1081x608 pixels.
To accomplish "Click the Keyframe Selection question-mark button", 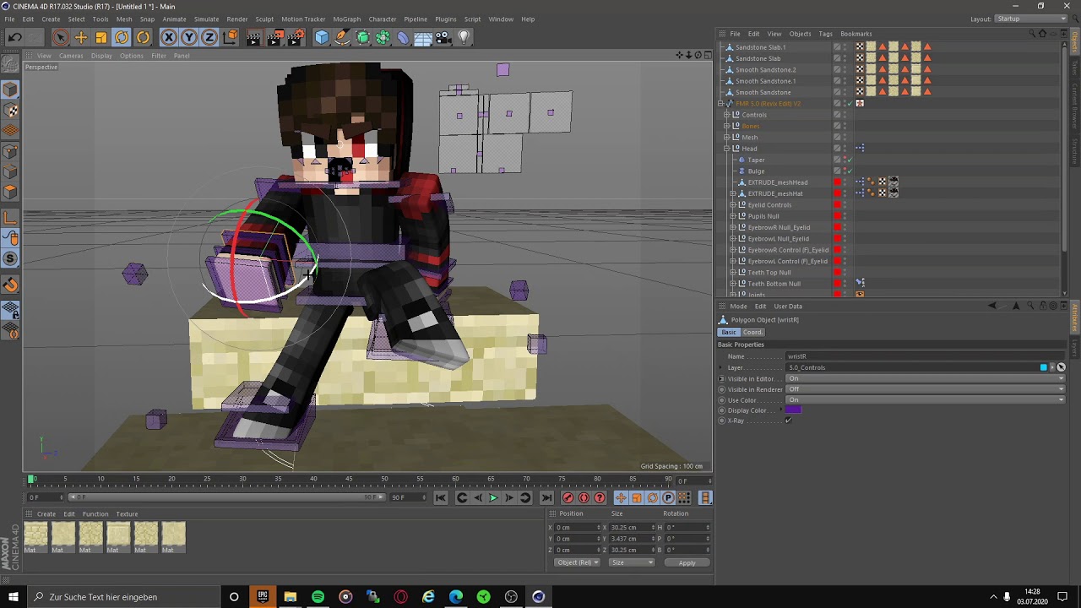I will (600, 498).
